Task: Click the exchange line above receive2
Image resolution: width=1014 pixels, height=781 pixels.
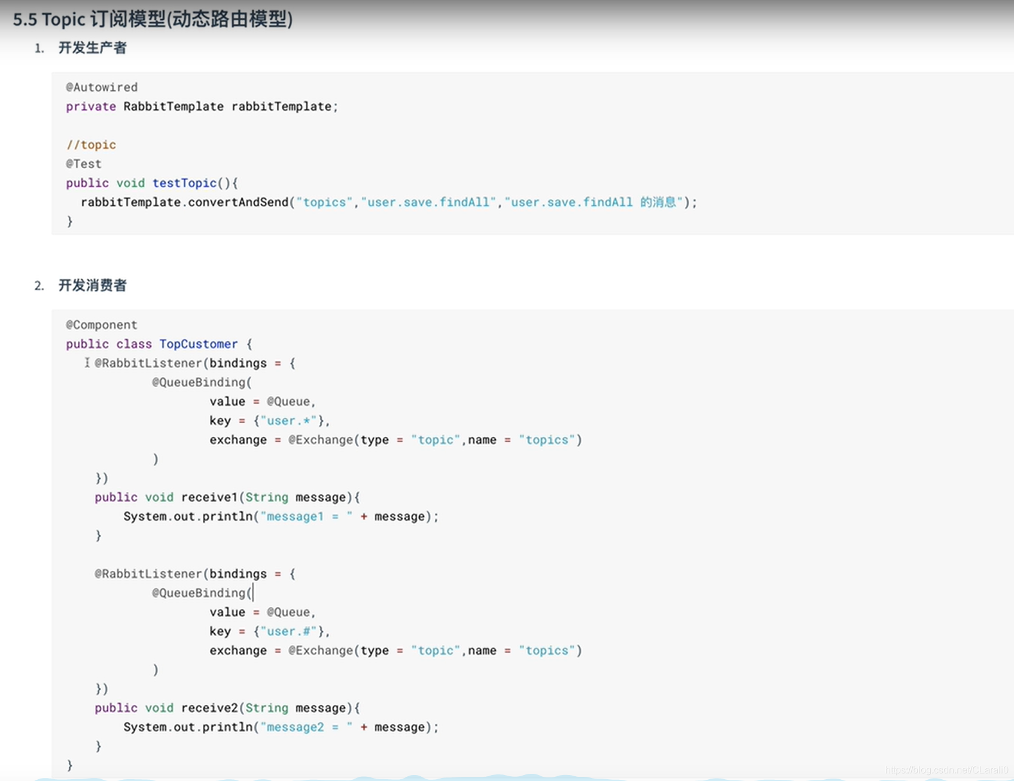Action: pyautogui.click(x=396, y=651)
